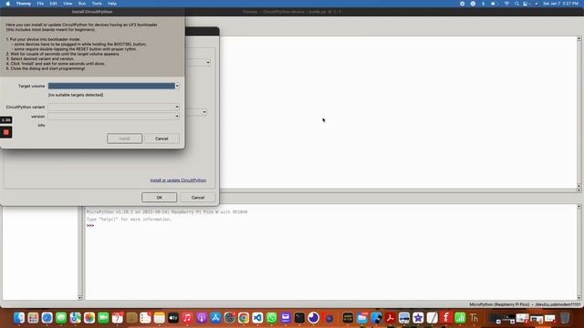Click into the Python shell prompt
This screenshot has height=328, width=584.
(x=90, y=226)
